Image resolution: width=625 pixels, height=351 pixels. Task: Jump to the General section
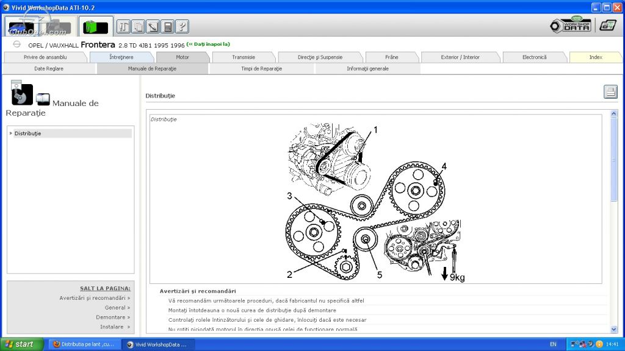click(117, 308)
